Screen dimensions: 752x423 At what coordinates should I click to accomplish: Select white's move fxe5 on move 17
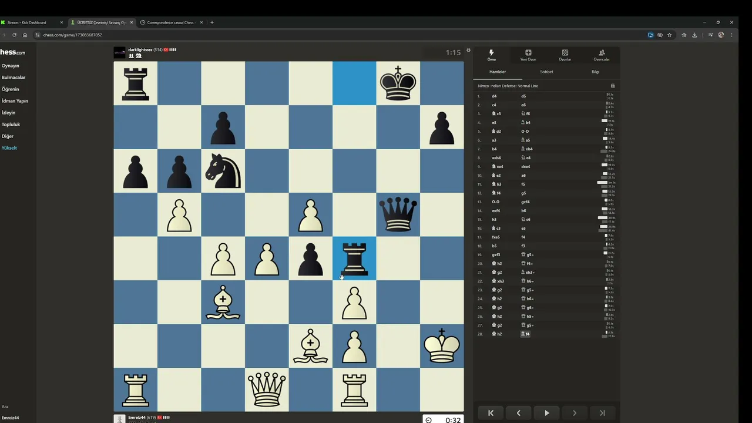pos(496,237)
